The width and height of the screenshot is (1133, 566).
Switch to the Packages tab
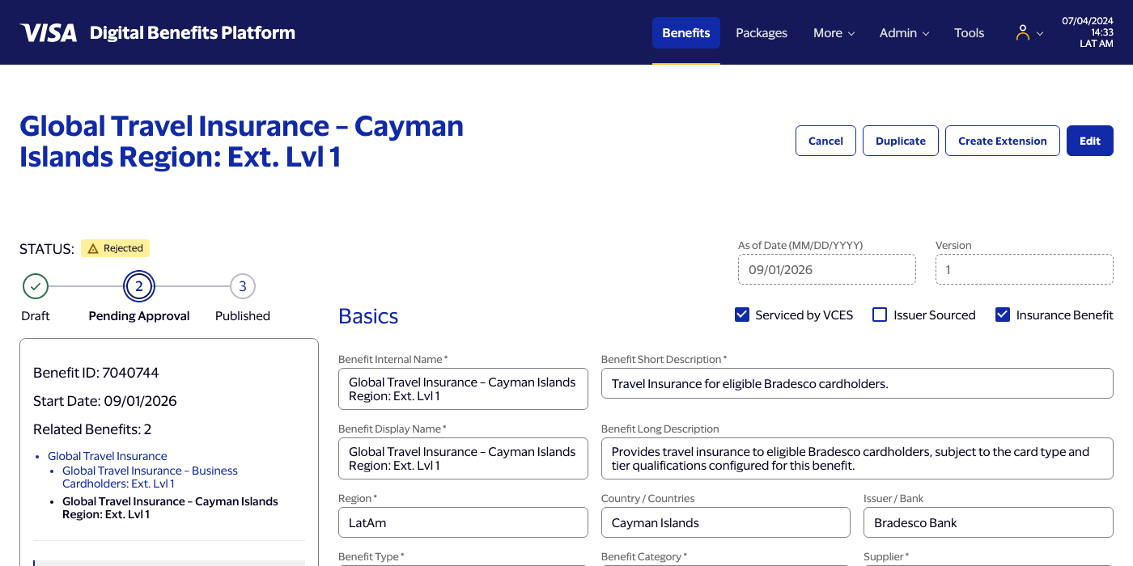762,33
